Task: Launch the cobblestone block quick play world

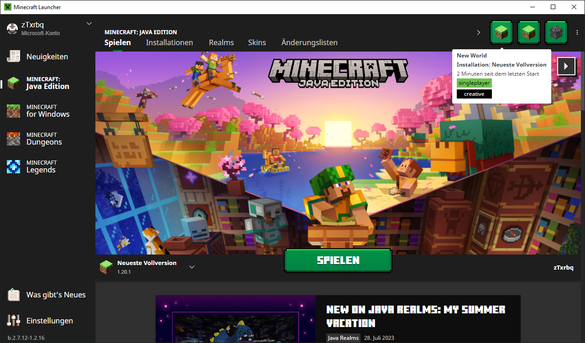Action: (x=556, y=32)
